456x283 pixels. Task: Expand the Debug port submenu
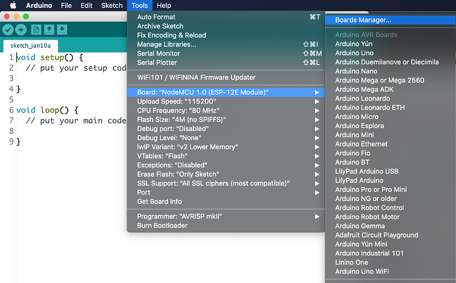tap(226, 129)
